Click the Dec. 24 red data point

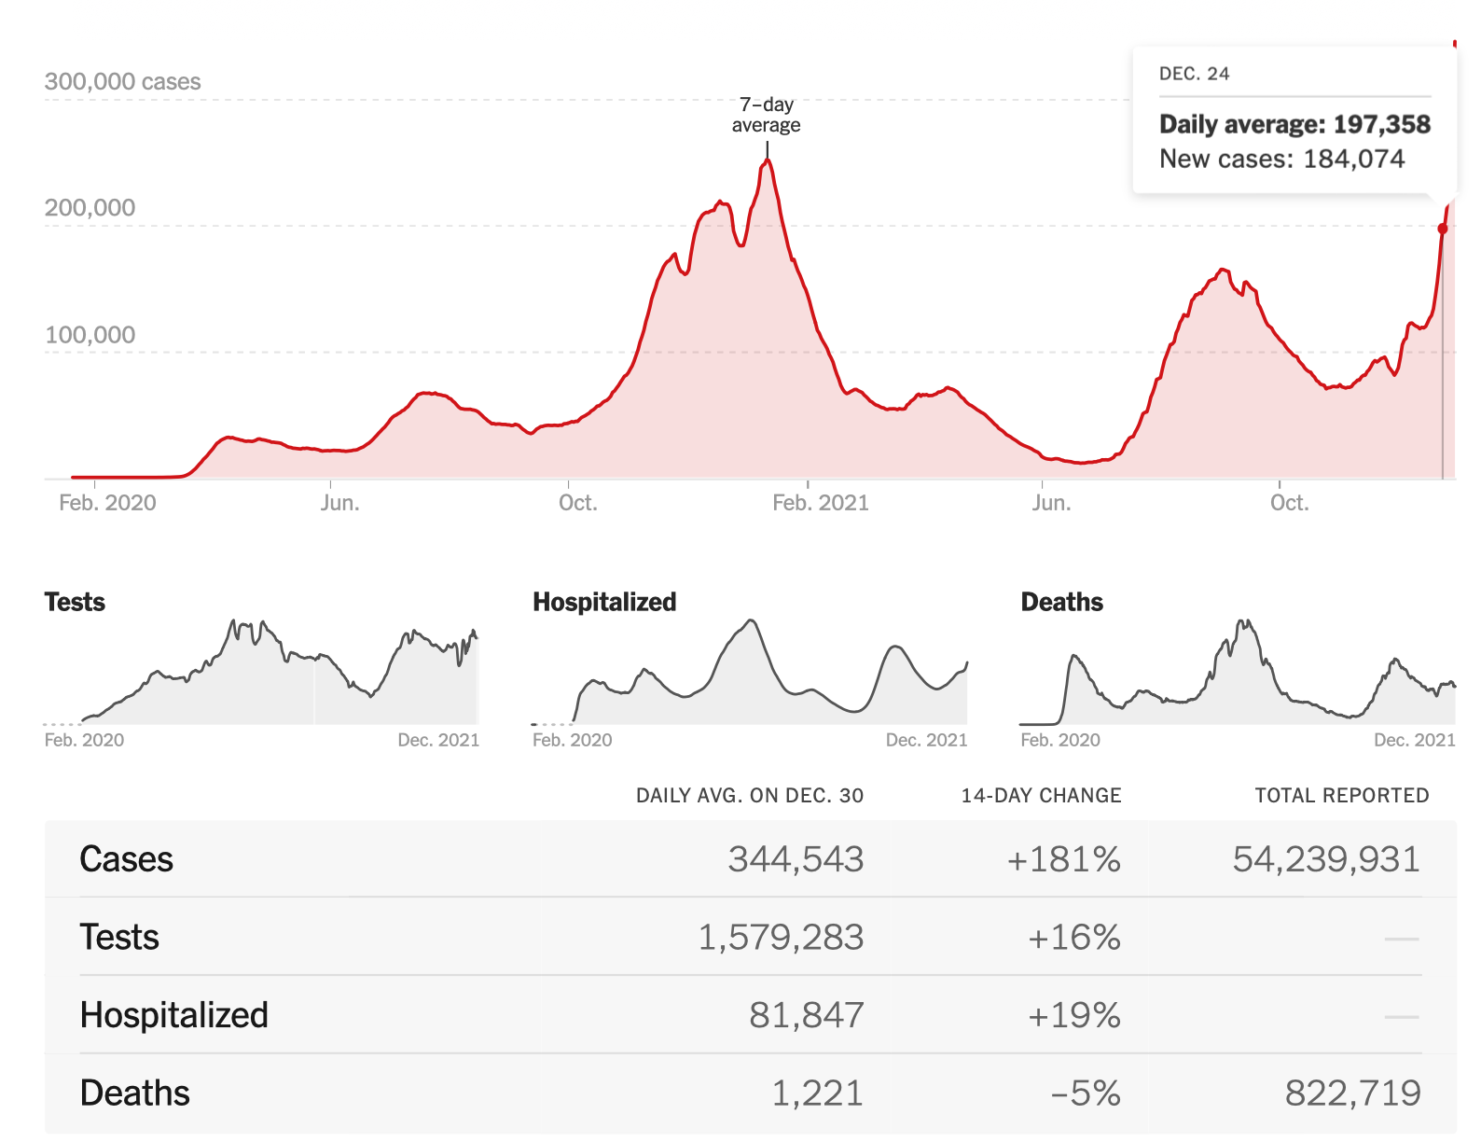(1443, 229)
